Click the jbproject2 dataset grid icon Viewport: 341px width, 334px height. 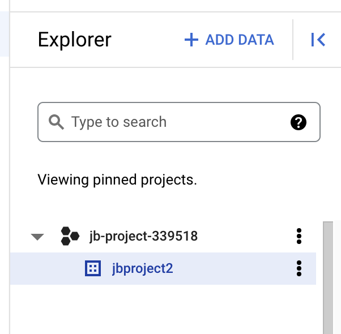(x=92, y=268)
